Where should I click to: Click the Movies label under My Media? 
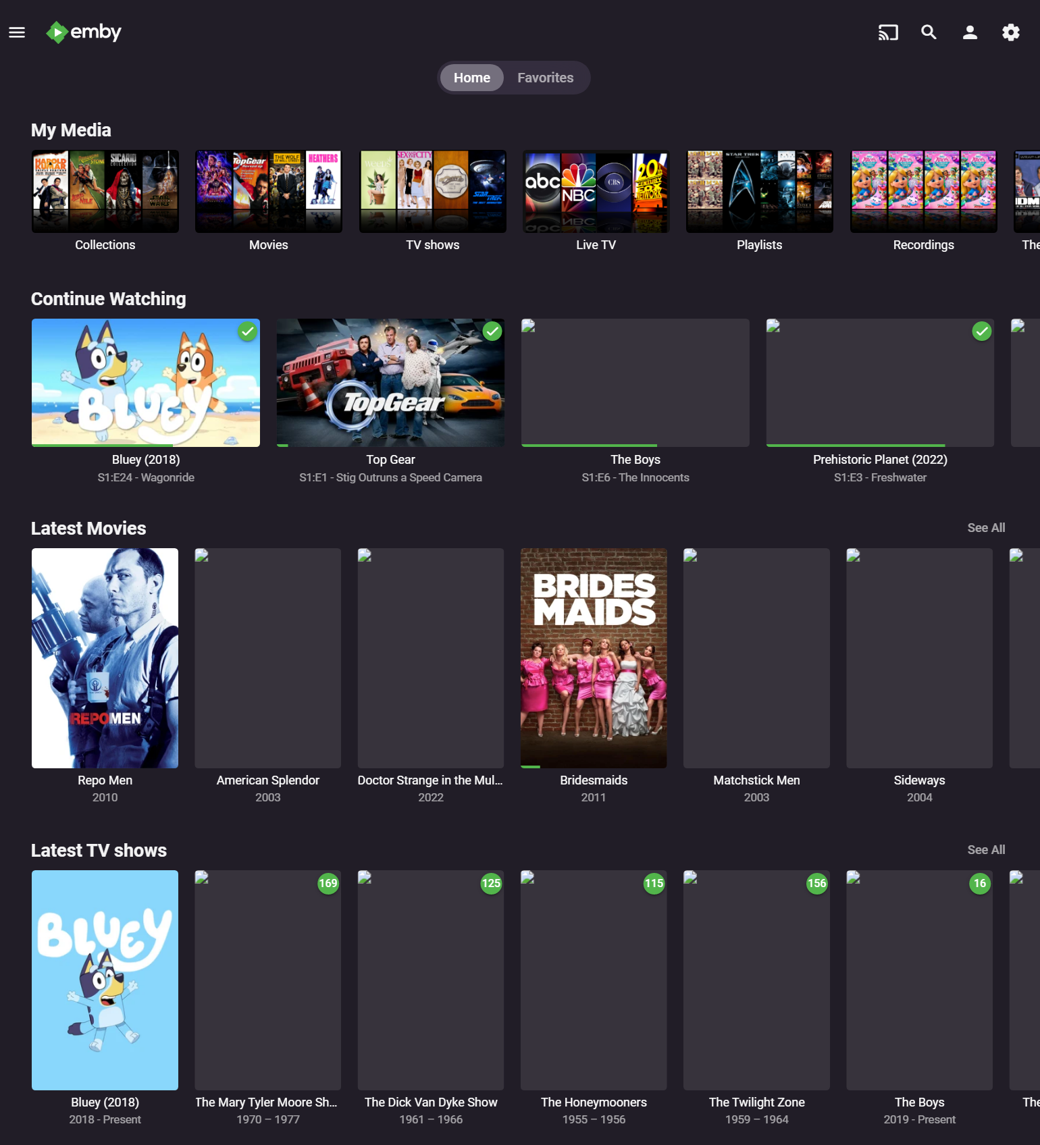[x=269, y=245]
